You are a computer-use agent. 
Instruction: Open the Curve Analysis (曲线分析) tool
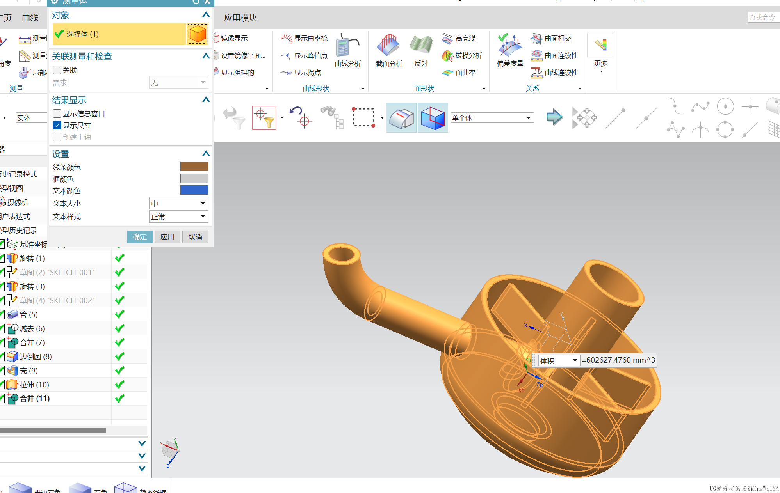coord(347,50)
